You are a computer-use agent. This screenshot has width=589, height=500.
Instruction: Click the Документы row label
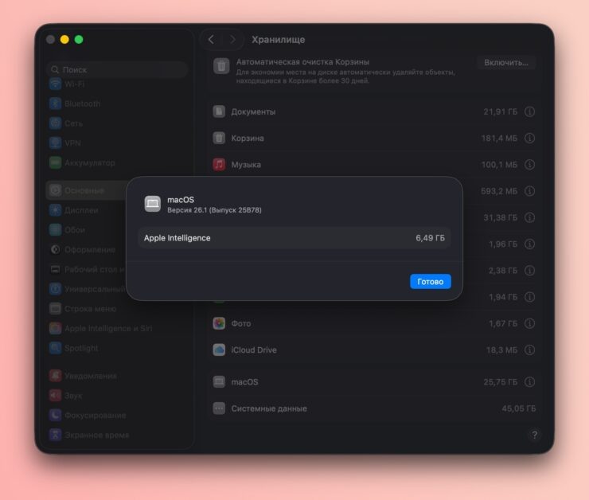coord(253,112)
